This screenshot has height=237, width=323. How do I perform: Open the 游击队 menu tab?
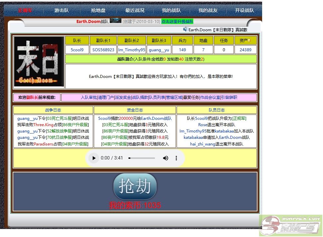(62, 10)
